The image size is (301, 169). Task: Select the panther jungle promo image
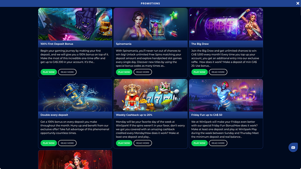(75, 24)
